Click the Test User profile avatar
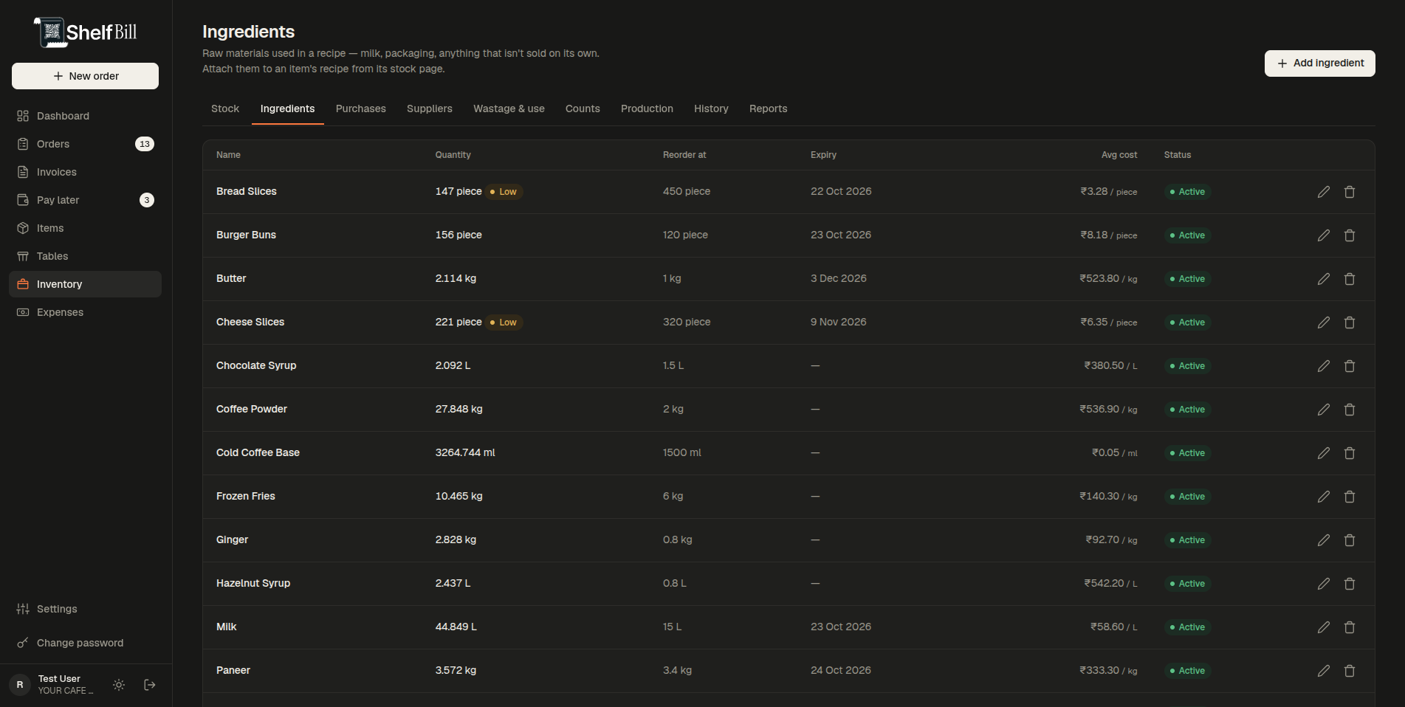 pyautogui.click(x=20, y=685)
